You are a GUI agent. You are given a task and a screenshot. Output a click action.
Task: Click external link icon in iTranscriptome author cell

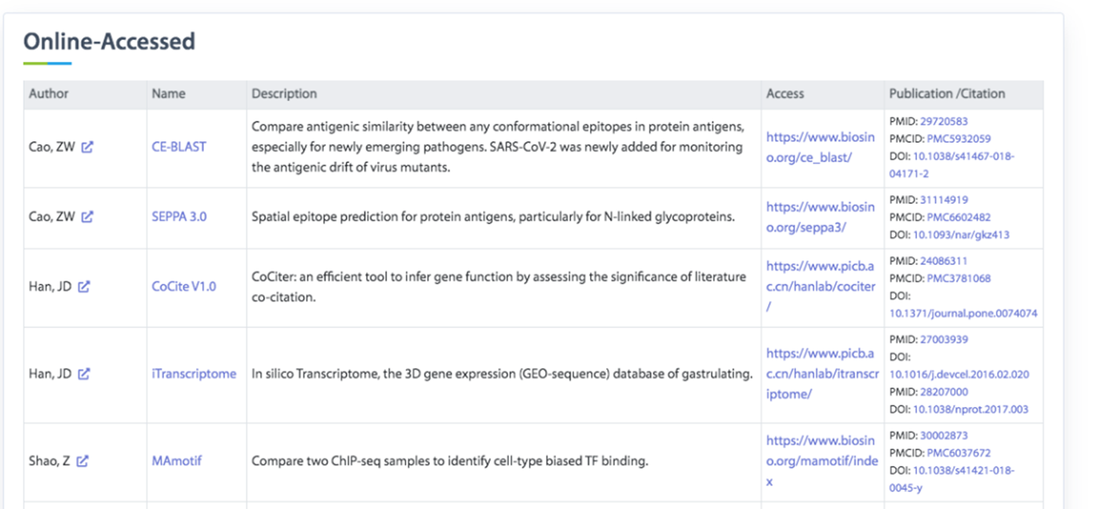tap(84, 373)
